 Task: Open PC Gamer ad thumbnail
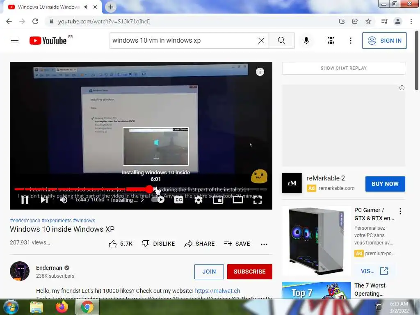[316, 240]
